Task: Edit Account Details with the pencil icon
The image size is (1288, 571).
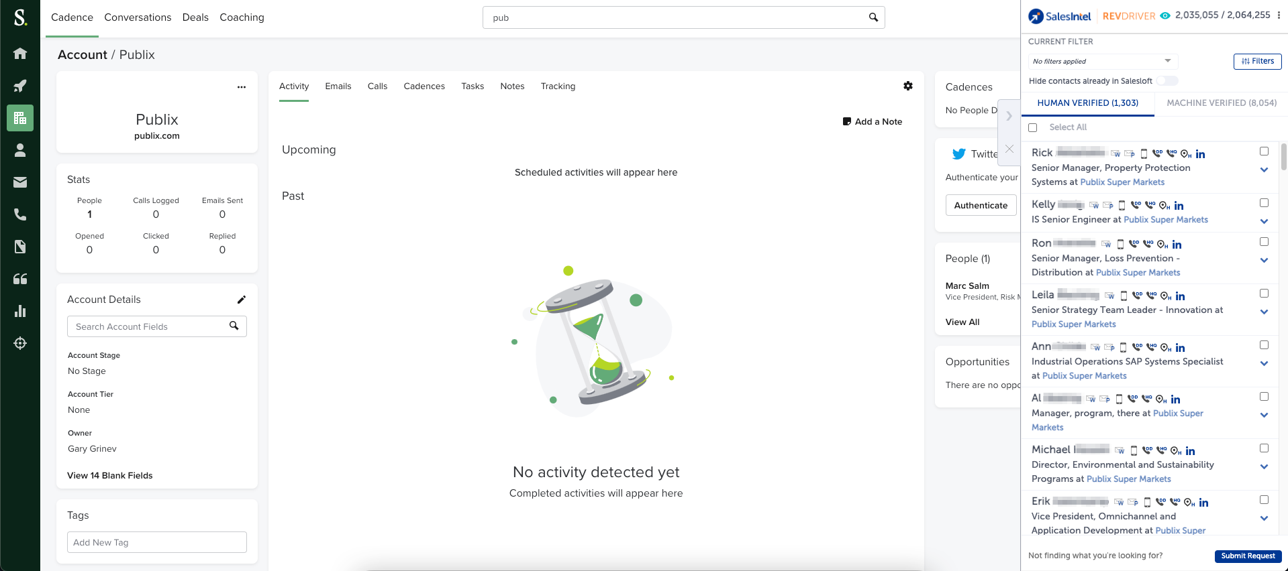Action: point(242,300)
